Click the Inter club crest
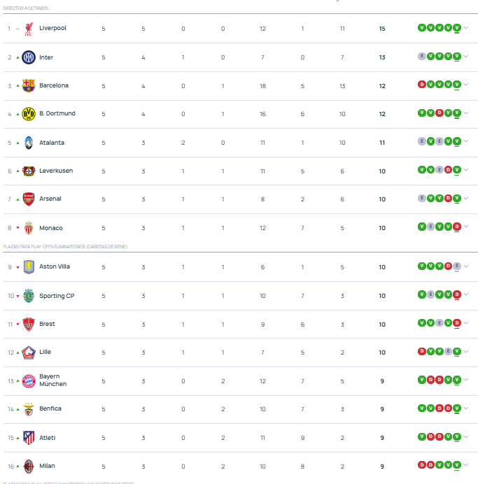 click(x=29, y=57)
